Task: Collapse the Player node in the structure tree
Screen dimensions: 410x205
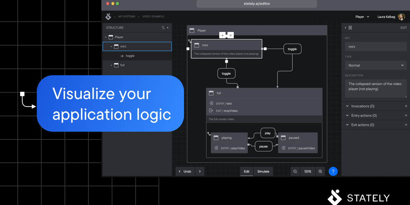Action: [106, 37]
